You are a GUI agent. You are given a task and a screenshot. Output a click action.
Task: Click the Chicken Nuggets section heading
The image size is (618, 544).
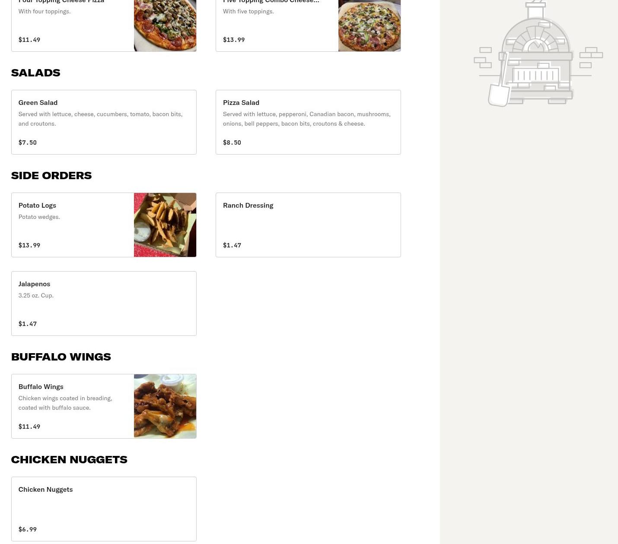coord(69,459)
